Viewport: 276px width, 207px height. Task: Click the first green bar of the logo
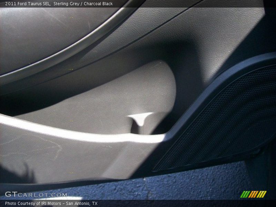(x=244, y=194)
